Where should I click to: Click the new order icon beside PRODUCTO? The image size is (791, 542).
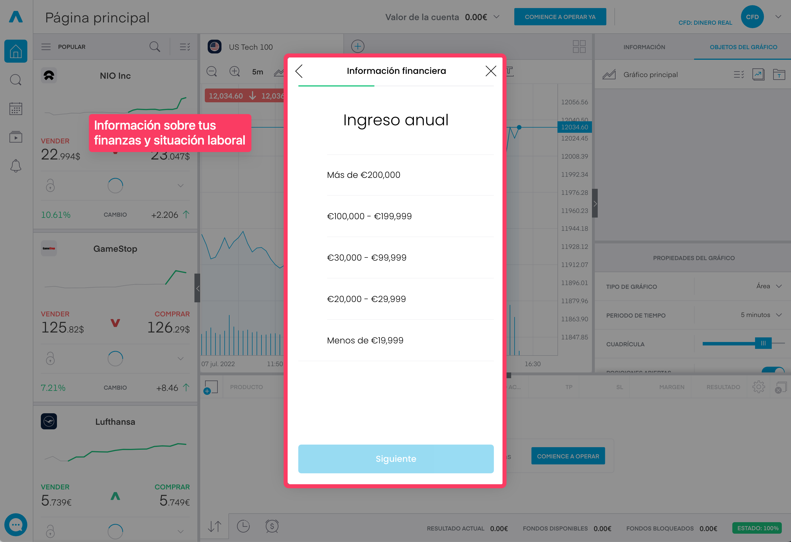[211, 387]
